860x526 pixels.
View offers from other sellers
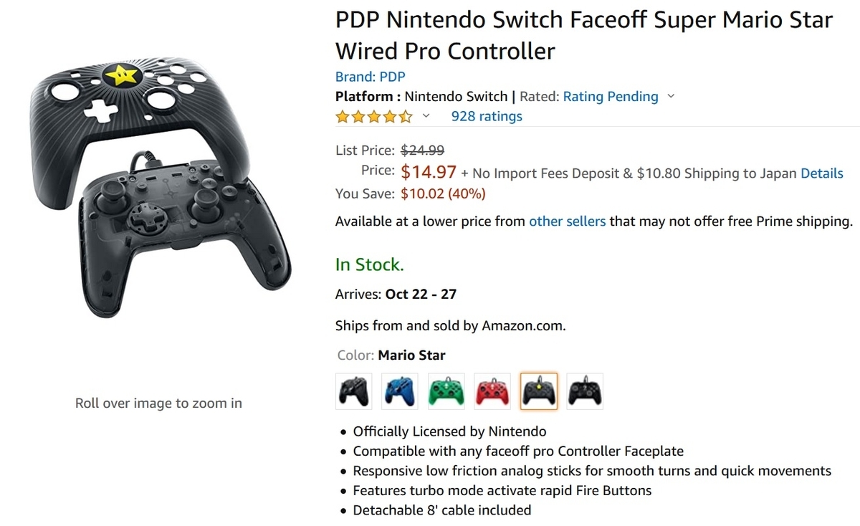tap(567, 221)
